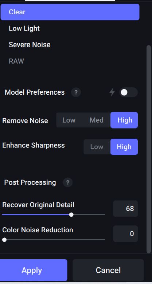Open the Post Processing help icon
Image resolution: width=152 pixels, height=284 pixels.
click(x=68, y=182)
